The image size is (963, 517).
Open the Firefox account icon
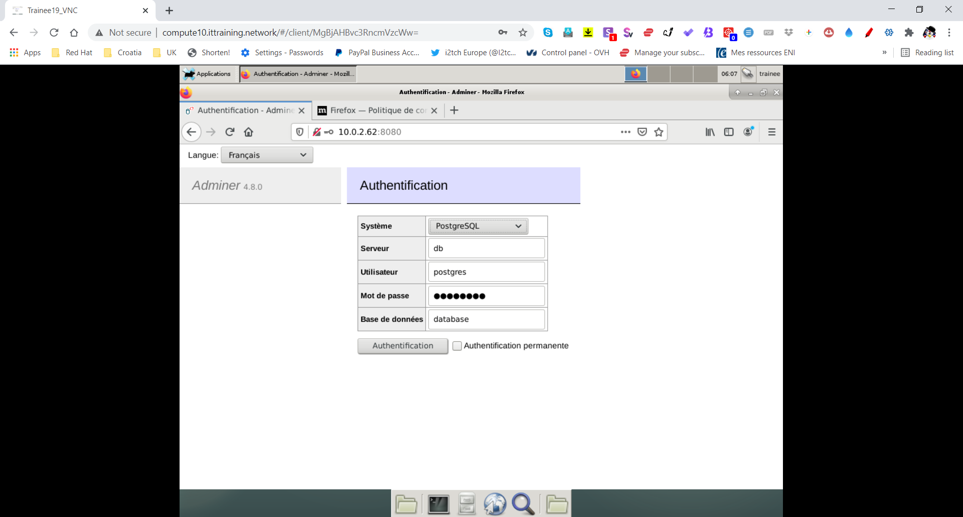point(748,132)
